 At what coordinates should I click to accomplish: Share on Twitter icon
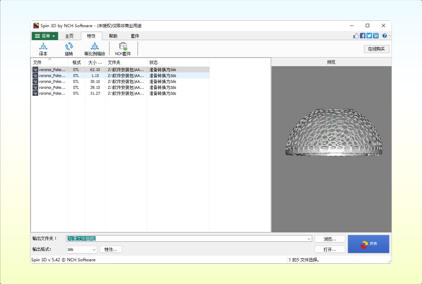click(369, 36)
